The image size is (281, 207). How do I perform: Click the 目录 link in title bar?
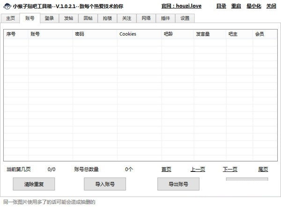pyautogui.click(x=221, y=7)
